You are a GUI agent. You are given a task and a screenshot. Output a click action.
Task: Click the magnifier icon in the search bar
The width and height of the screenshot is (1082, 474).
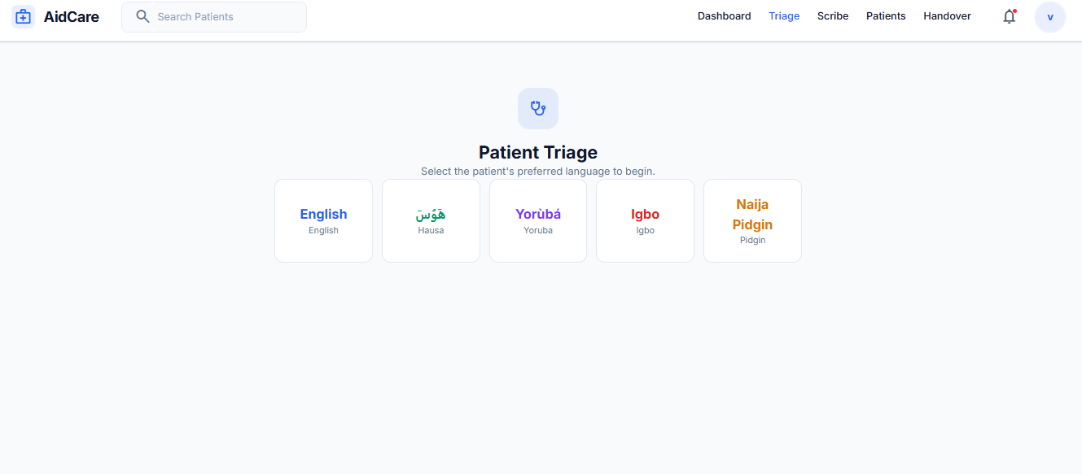(x=142, y=16)
